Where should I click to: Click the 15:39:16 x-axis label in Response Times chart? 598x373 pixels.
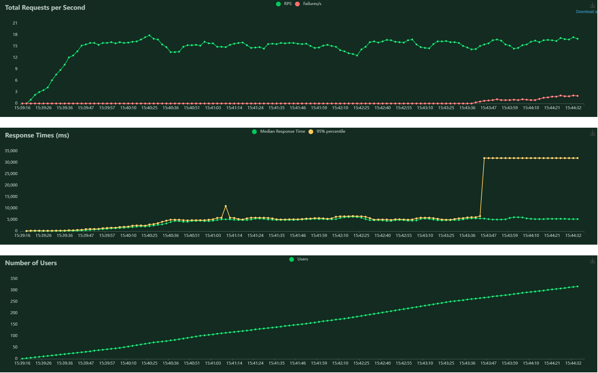tap(22, 236)
